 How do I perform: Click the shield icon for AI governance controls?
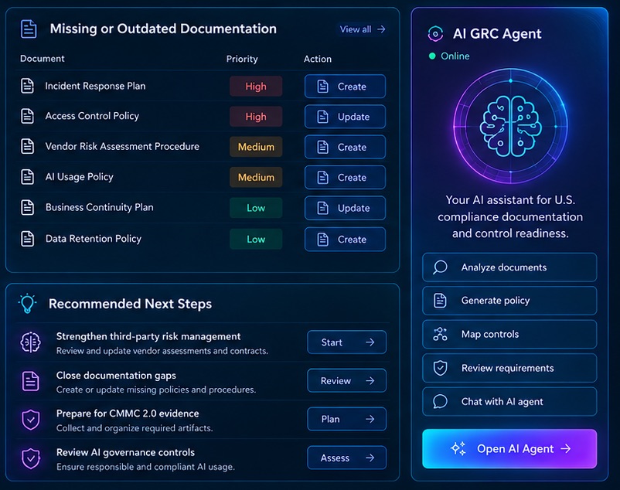point(31,458)
